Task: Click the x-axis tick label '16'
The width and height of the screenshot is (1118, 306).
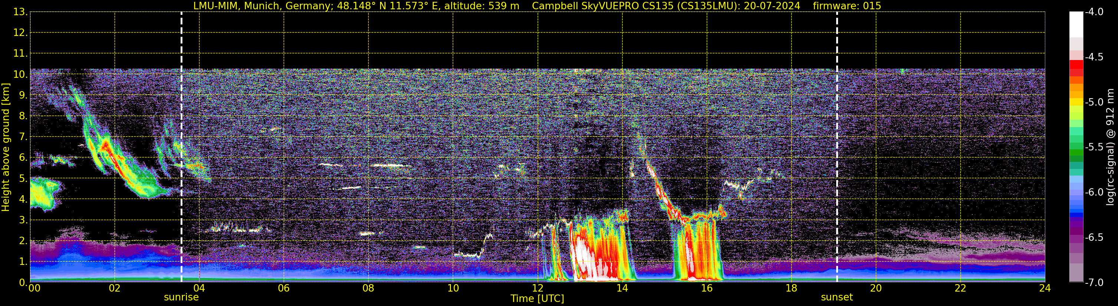Action: point(707,288)
